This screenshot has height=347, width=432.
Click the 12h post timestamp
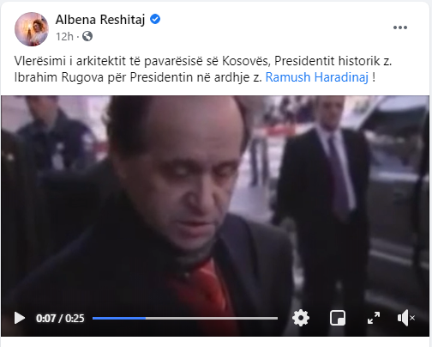[64, 37]
